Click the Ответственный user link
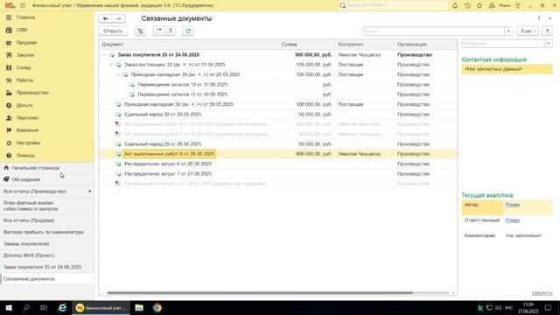 512,220
